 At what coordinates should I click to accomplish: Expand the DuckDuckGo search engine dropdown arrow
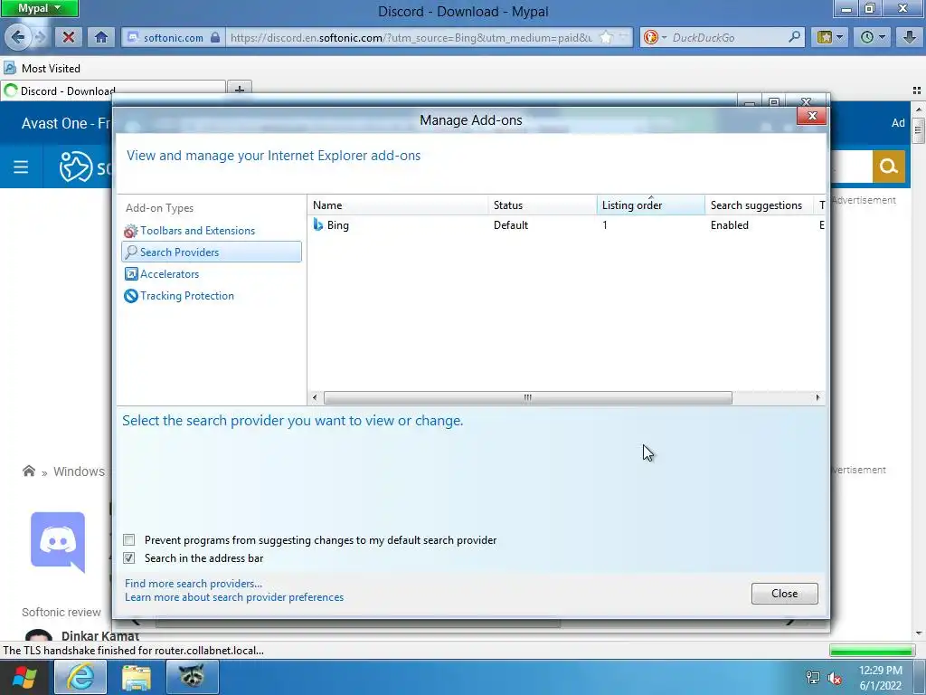pyautogui.click(x=664, y=37)
